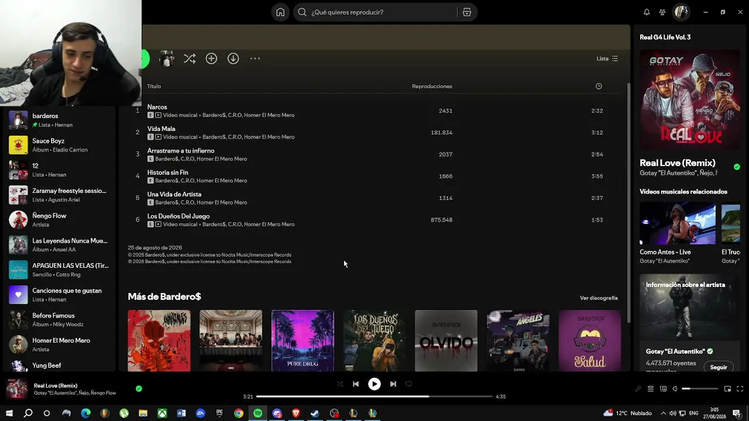Open the Windows Start menu
Viewport: 749px width, 421px height.
tap(9, 413)
